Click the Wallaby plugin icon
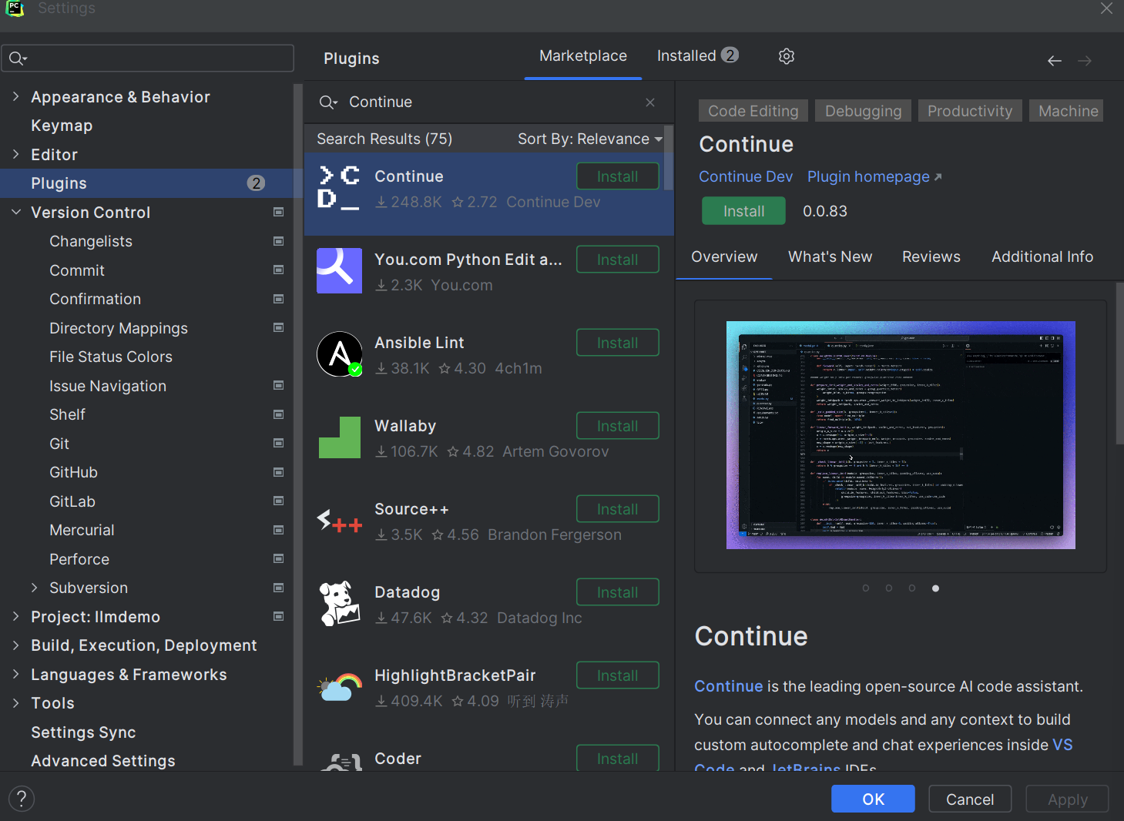The width and height of the screenshot is (1124, 821). point(339,437)
